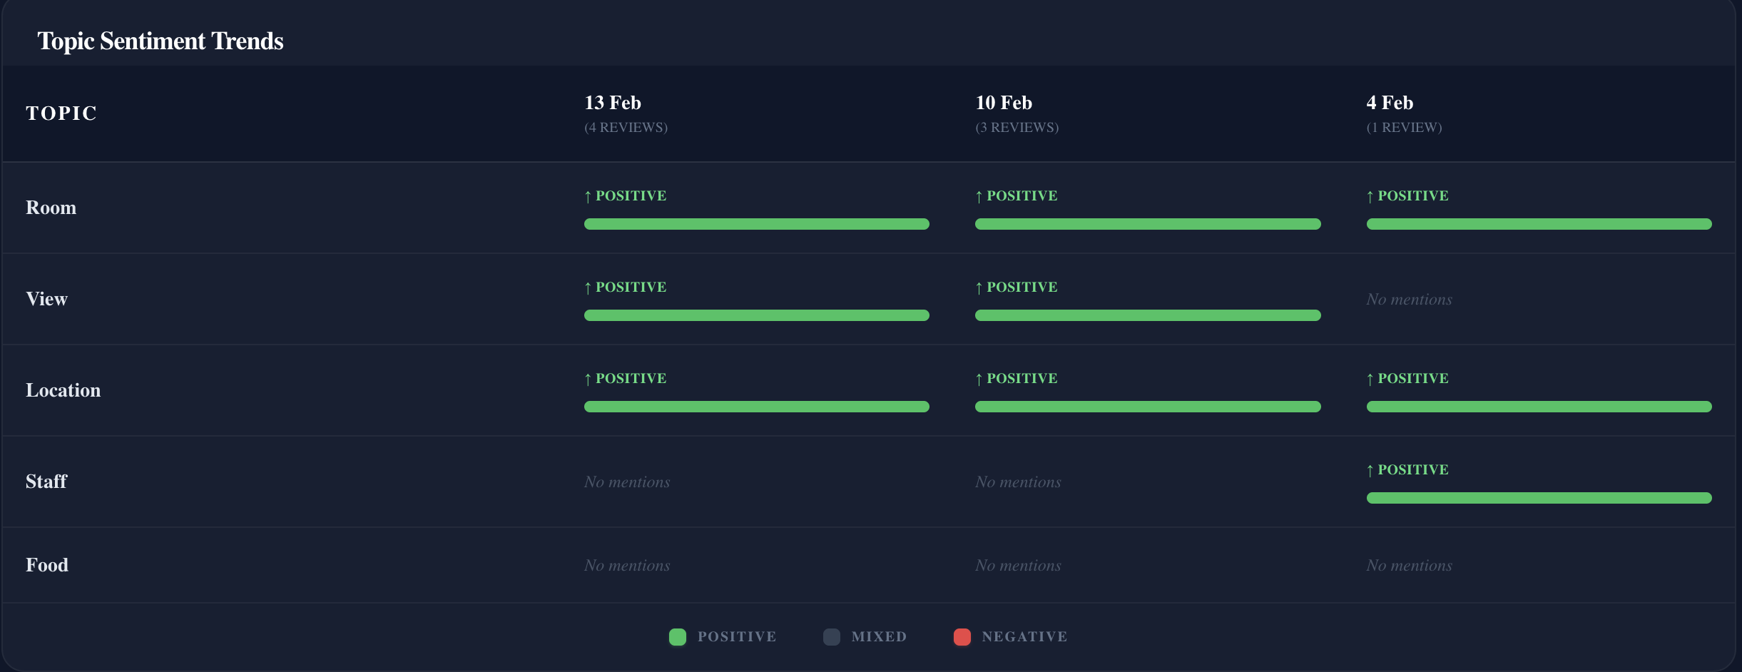The height and width of the screenshot is (672, 1742).
Task: Click the Topic Sentiment Trends heading
Action: (x=160, y=41)
